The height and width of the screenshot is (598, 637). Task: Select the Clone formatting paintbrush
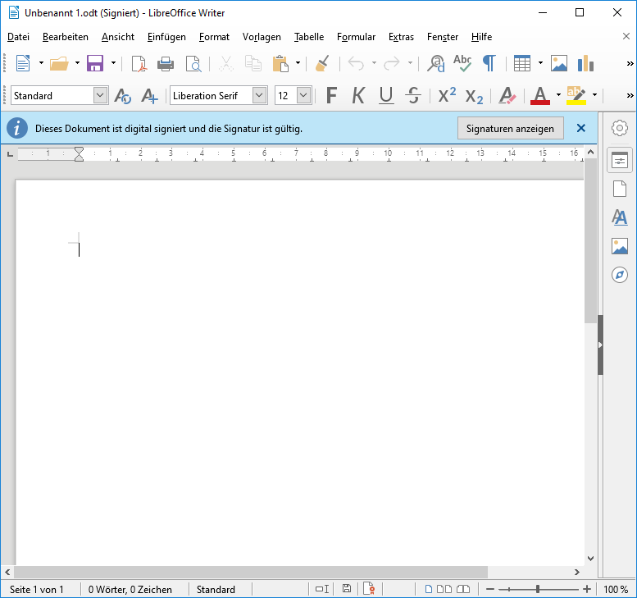pyautogui.click(x=322, y=63)
